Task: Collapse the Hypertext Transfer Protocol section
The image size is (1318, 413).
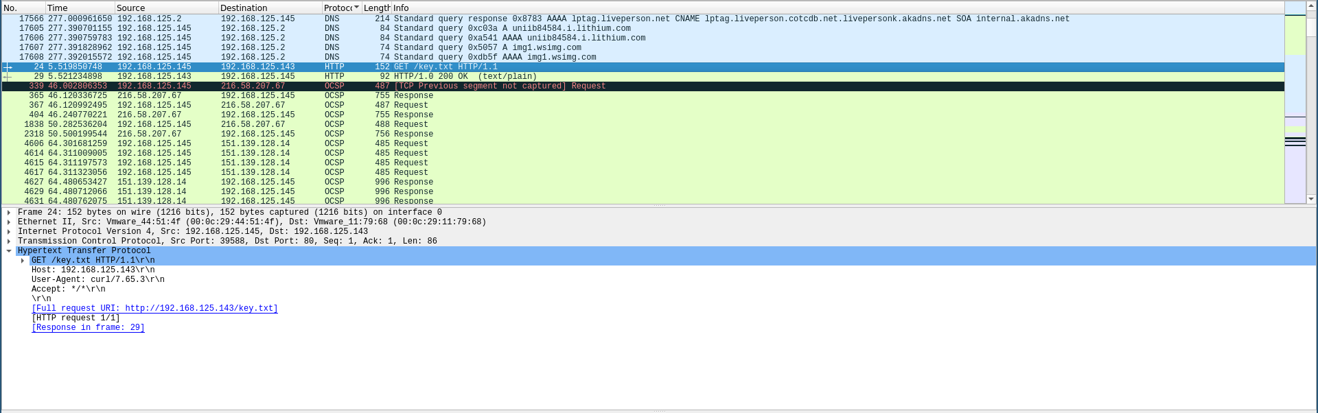Action: coord(8,251)
